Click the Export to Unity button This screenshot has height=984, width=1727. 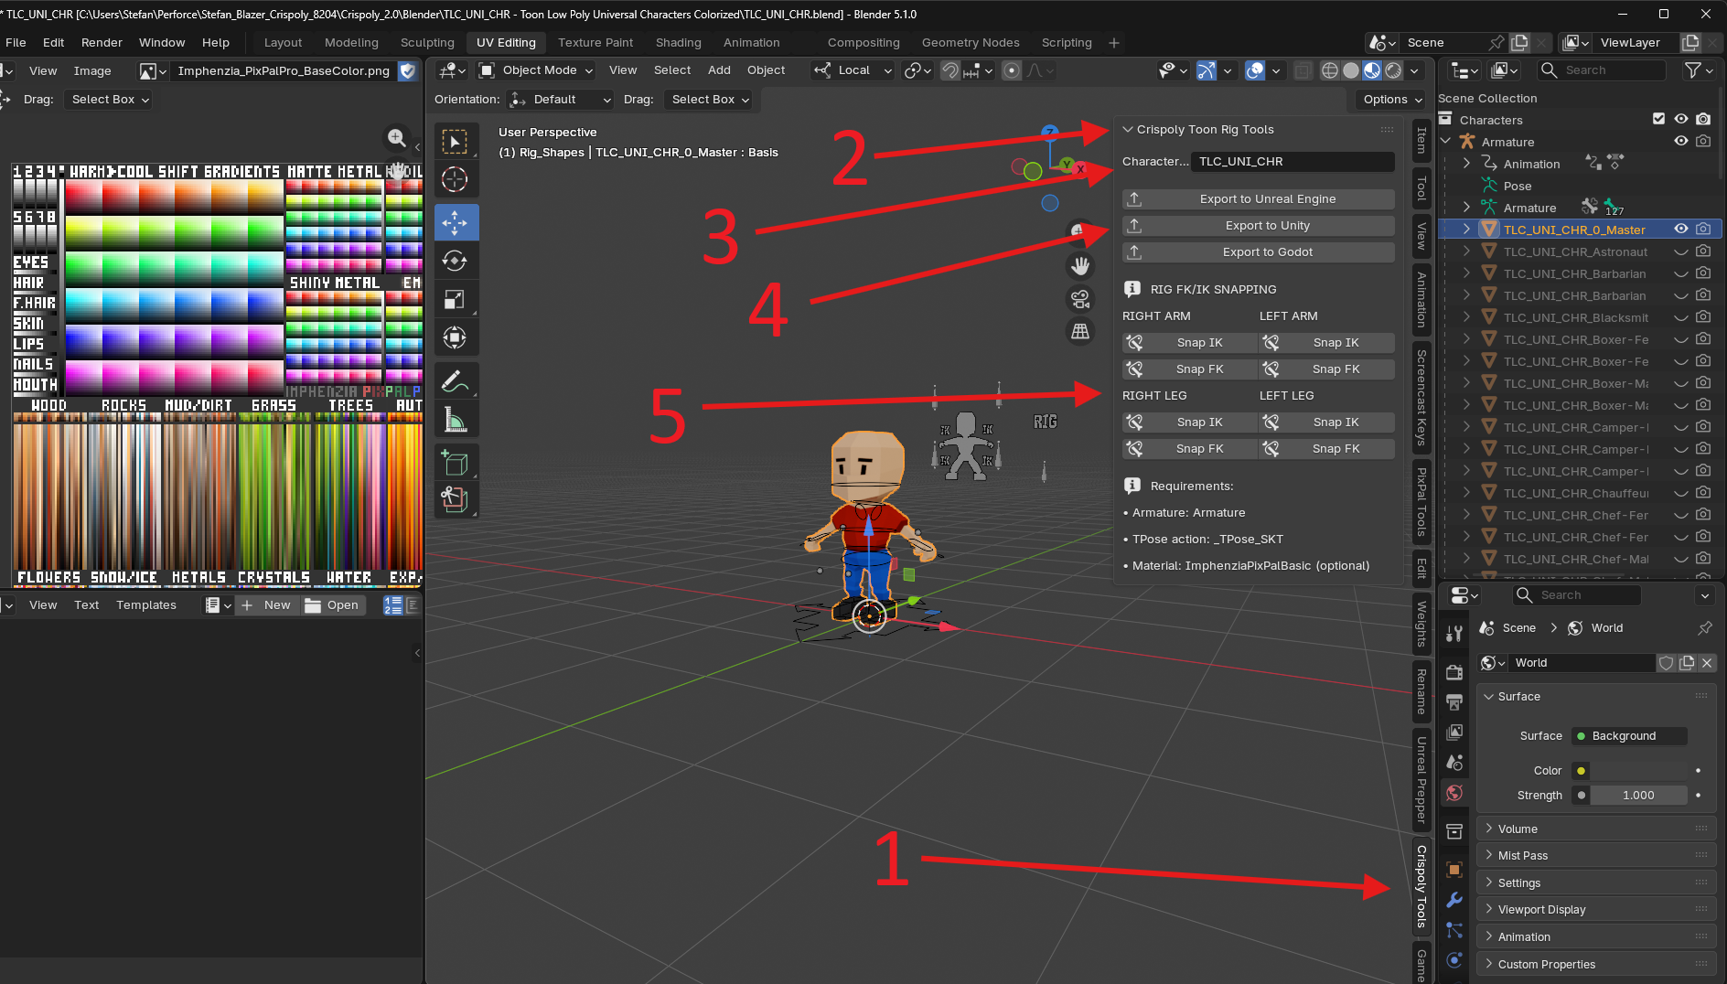pyautogui.click(x=1259, y=226)
